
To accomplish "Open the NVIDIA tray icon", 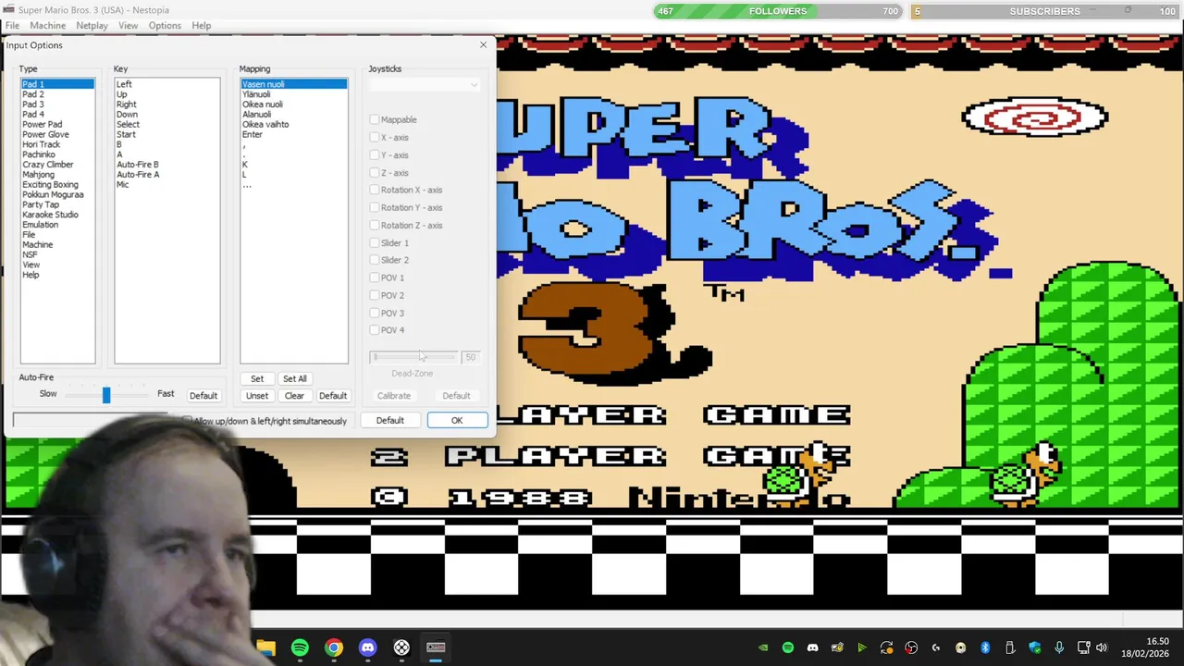I will tap(763, 647).
